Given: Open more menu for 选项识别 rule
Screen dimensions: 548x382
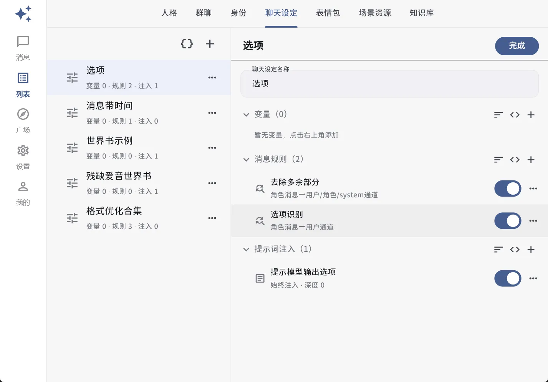Looking at the screenshot, I should tap(533, 221).
